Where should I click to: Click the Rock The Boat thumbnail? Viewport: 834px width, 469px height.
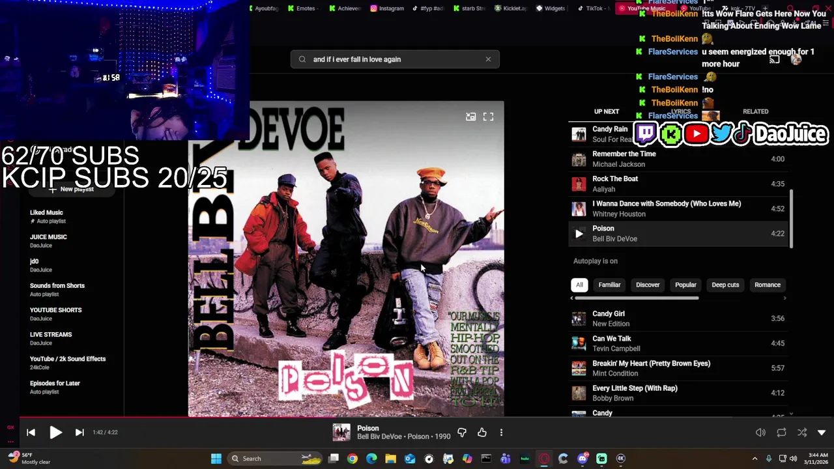579,184
